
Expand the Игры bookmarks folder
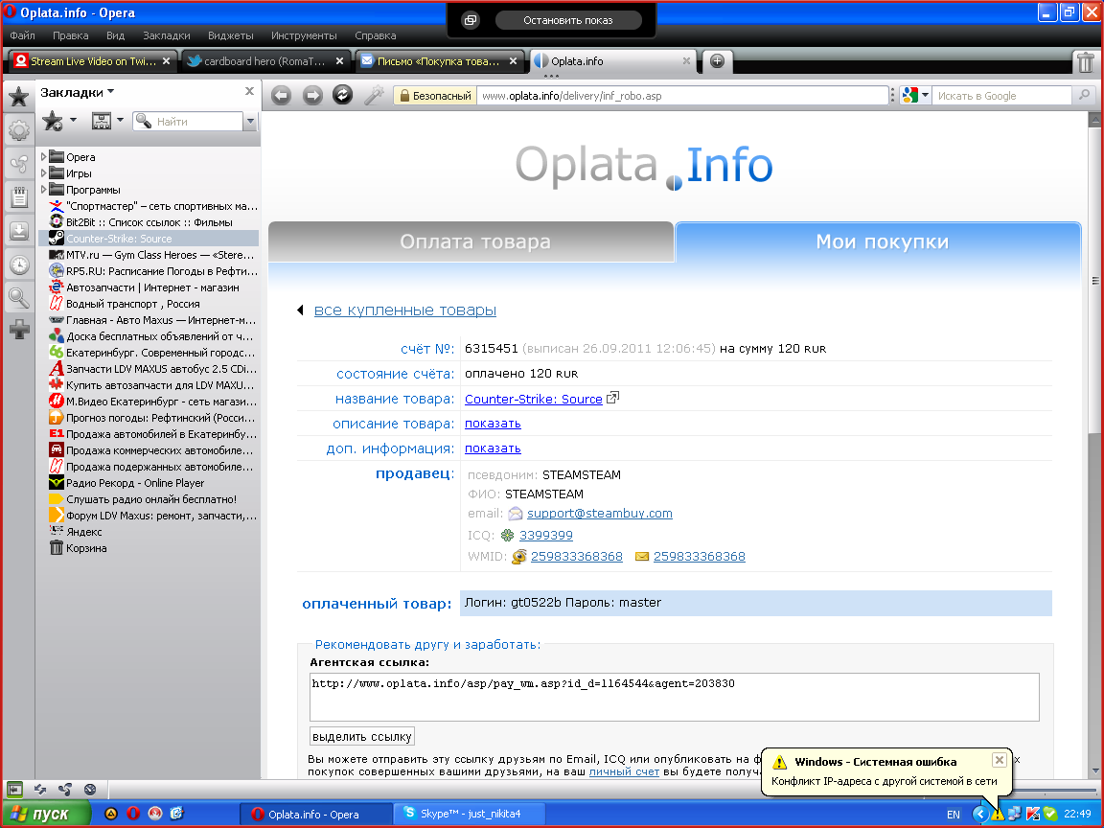coord(44,172)
